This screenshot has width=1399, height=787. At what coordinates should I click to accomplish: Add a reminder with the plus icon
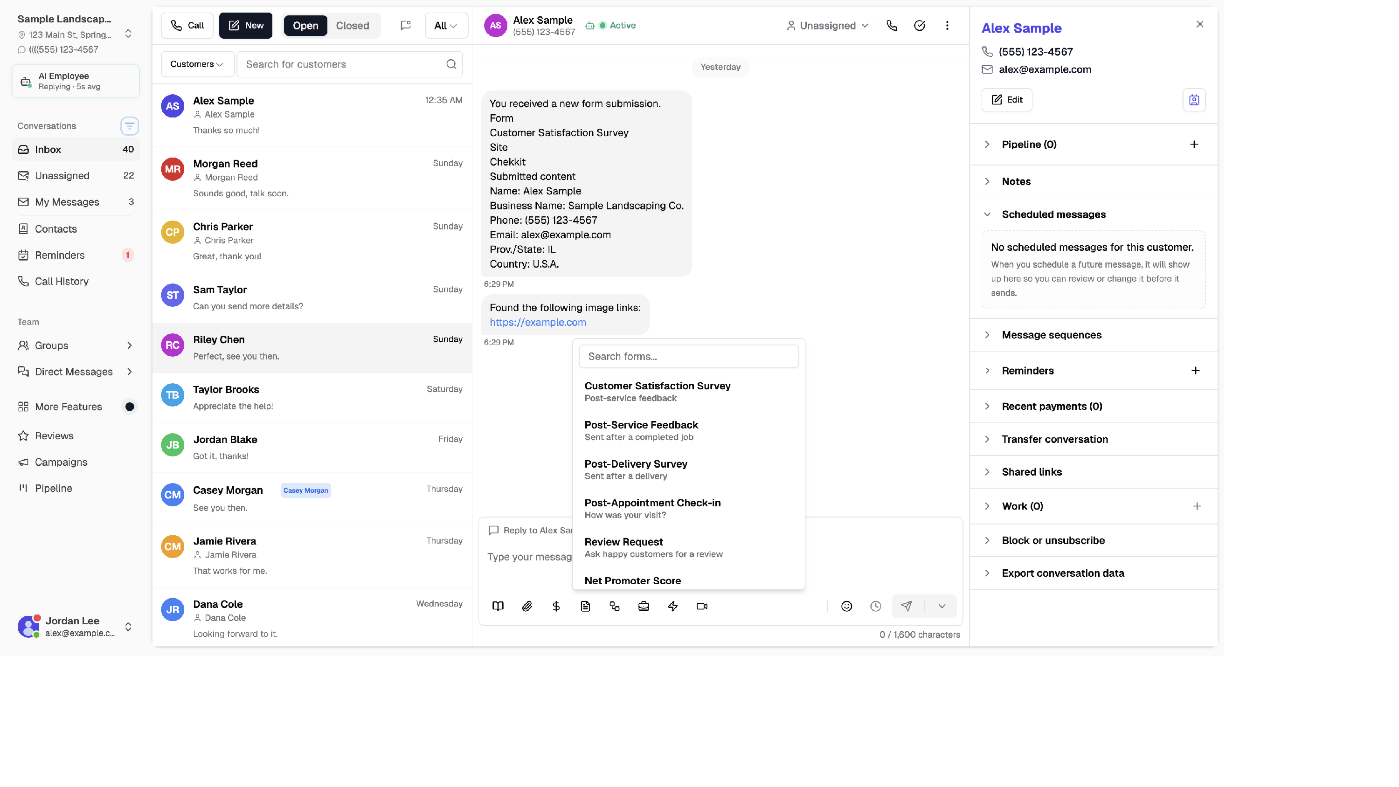pos(1195,370)
